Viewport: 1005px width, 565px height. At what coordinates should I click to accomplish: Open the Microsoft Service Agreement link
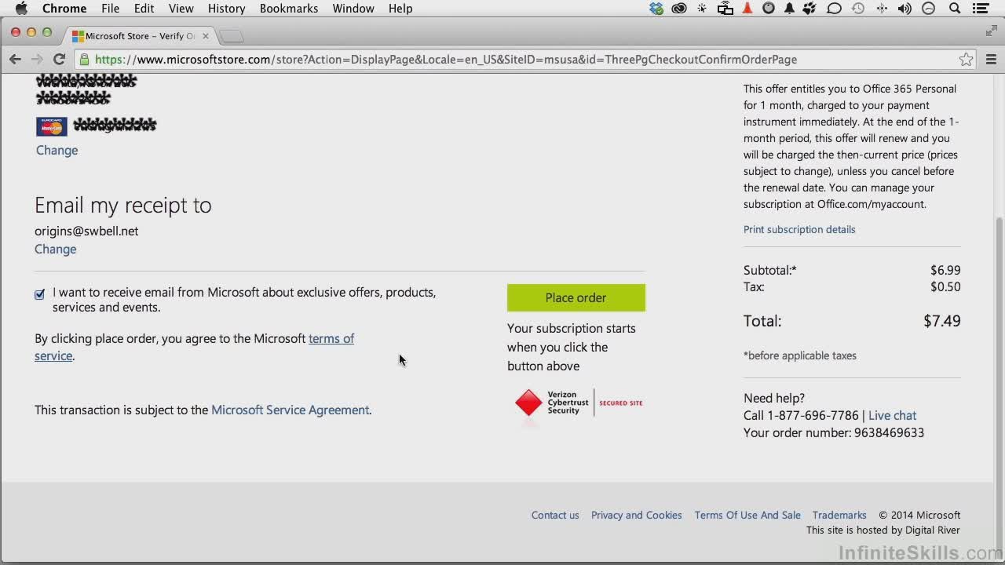(290, 410)
